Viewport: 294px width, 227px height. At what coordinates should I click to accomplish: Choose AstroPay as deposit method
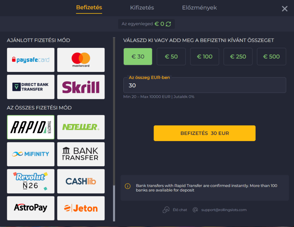point(31,208)
